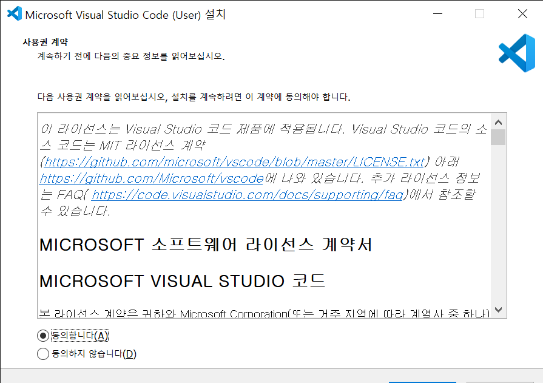
Task: Click the heading MICROSOFT 소프트웨어 라이선스 계약서
Action: [206, 245]
